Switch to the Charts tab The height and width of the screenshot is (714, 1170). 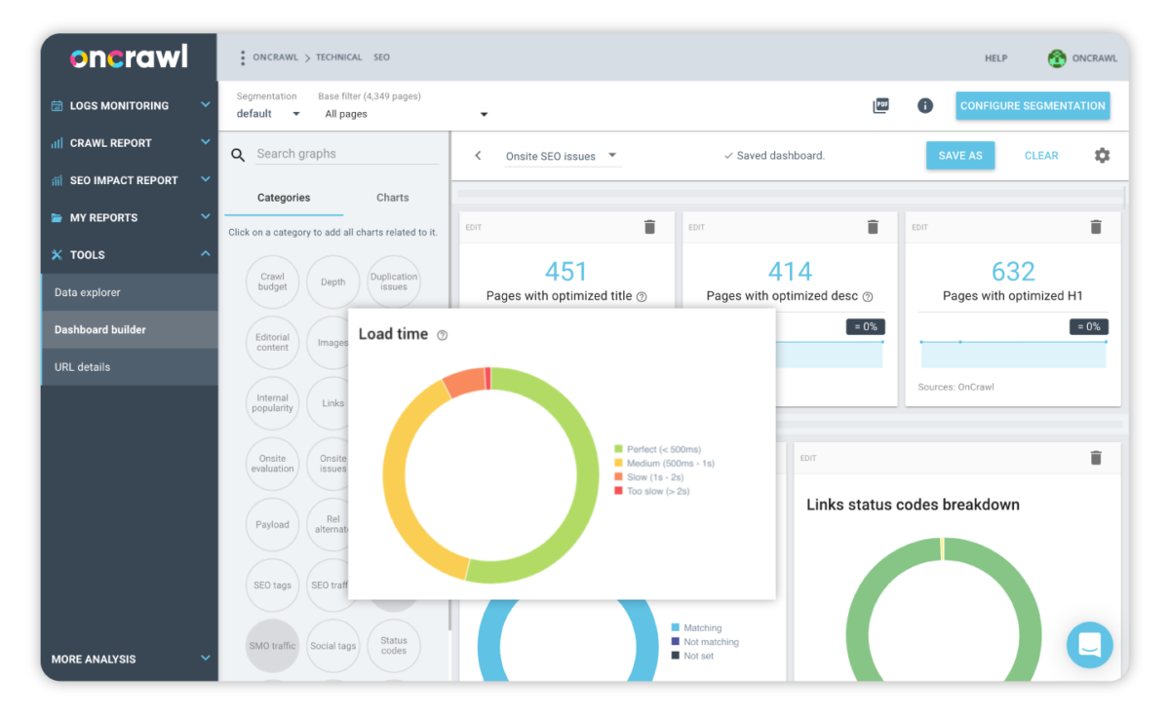393,198
